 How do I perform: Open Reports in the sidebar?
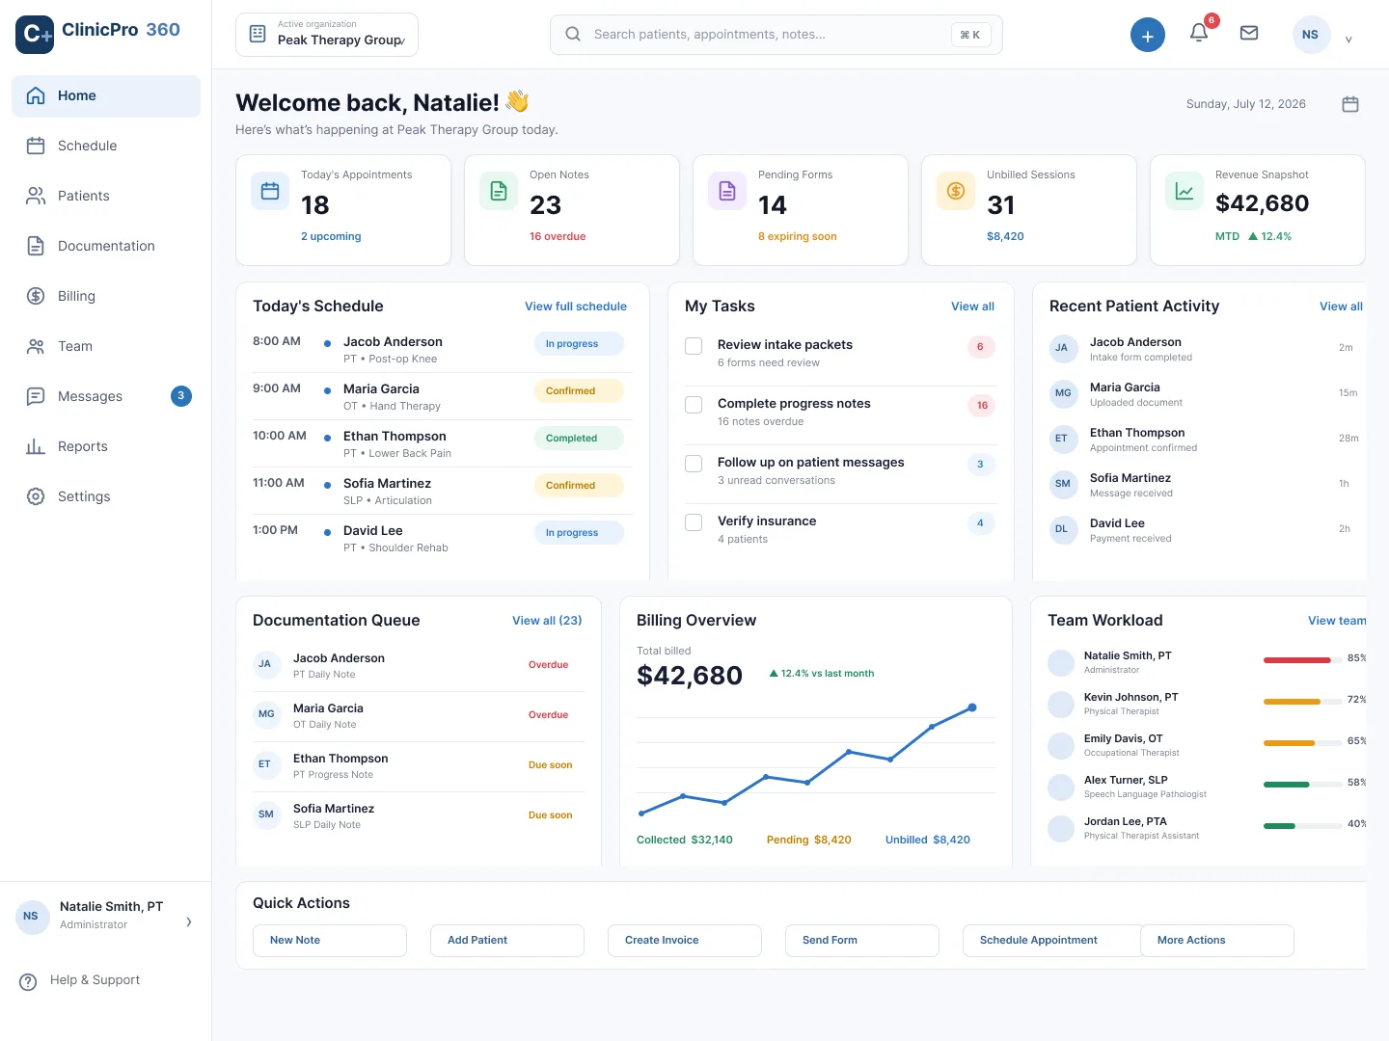click(106, 447)
